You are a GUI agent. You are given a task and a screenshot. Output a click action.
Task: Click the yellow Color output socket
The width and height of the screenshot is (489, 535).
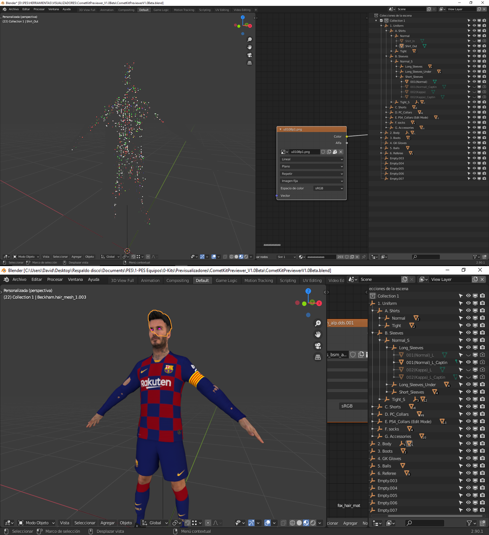click(x=347, y=136)
